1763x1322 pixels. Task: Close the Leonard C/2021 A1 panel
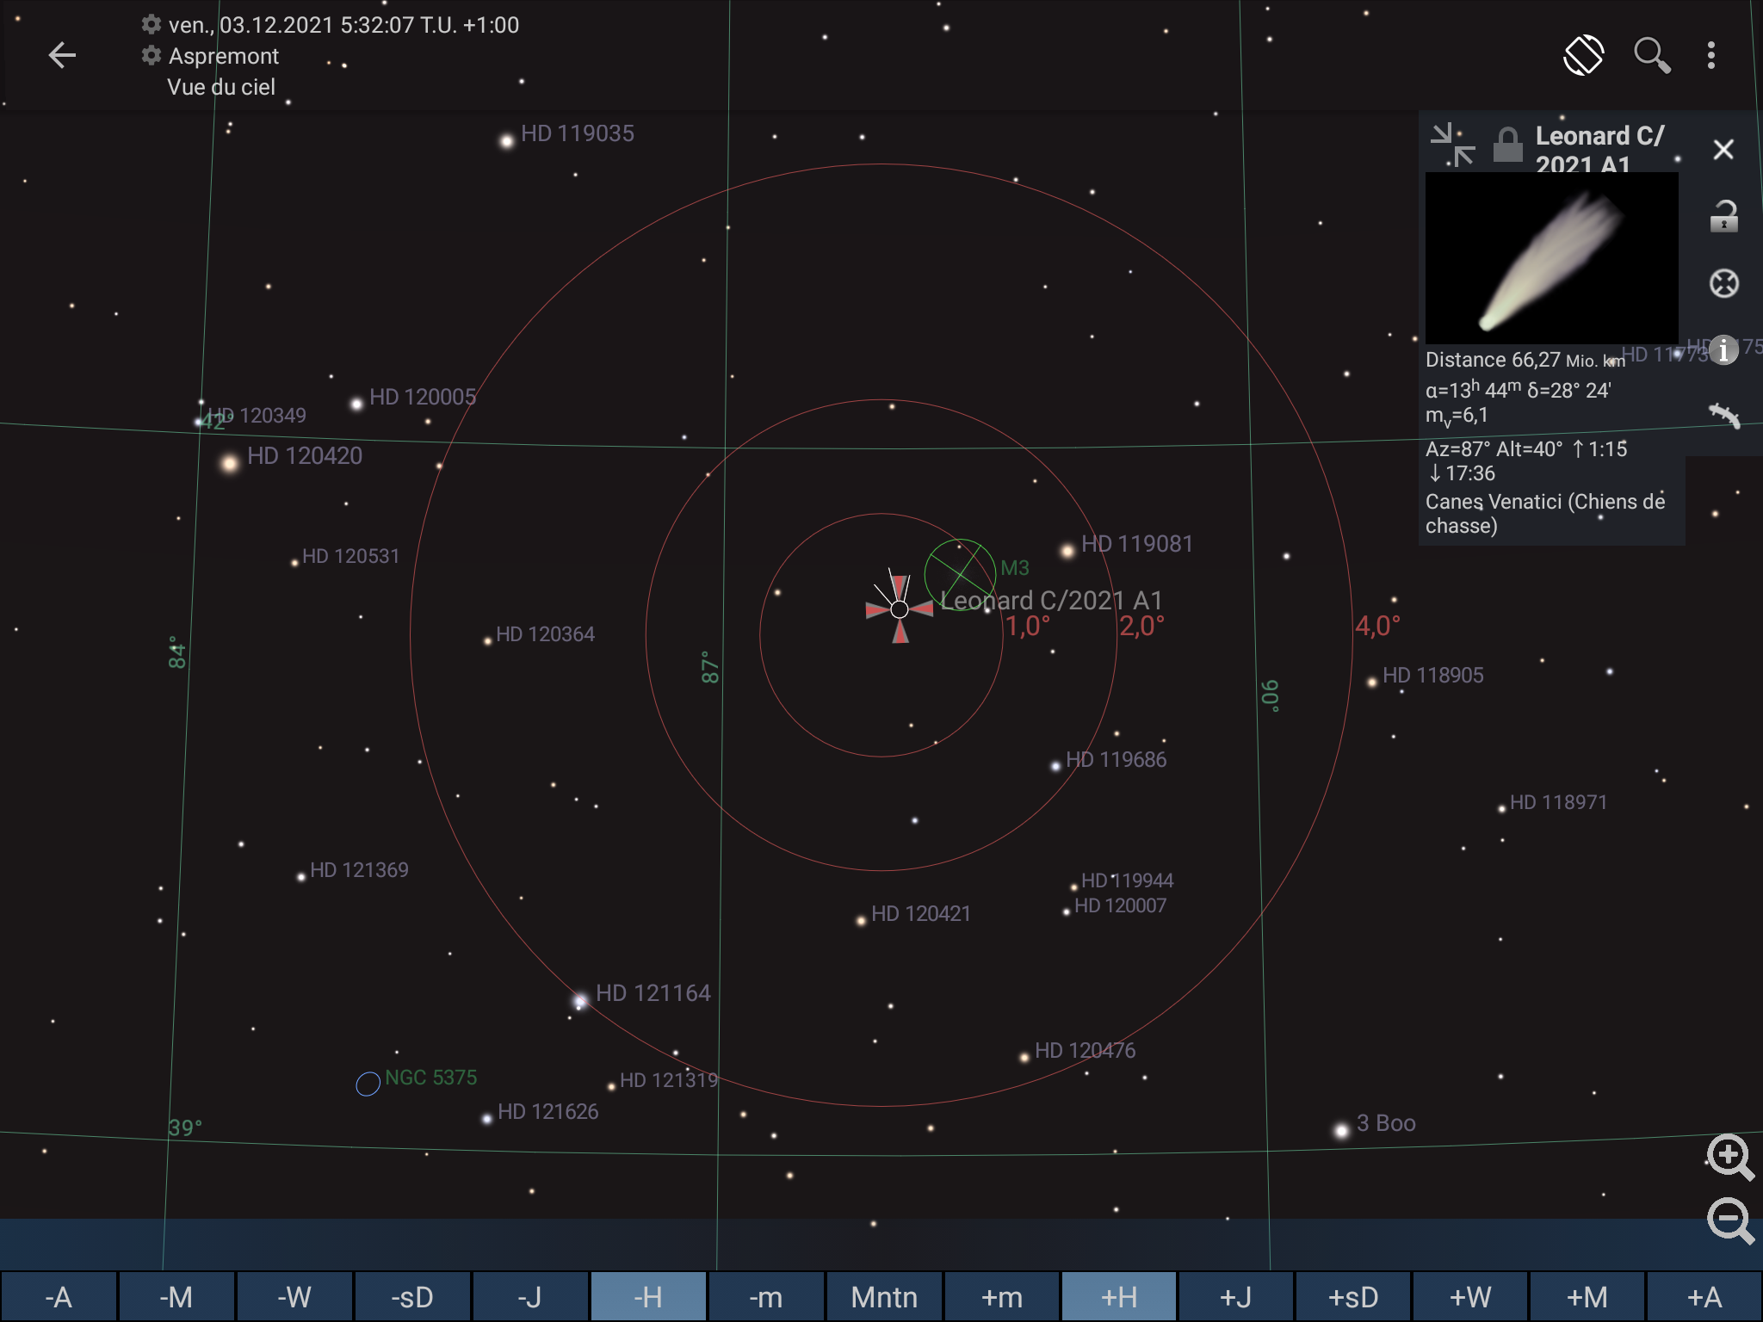[x=1723, y=150]
